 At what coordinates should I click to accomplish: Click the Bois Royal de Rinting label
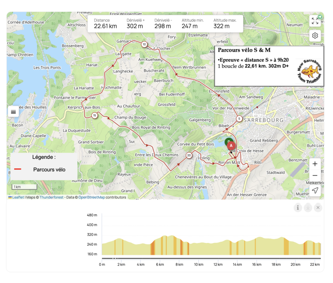point(151,128)
